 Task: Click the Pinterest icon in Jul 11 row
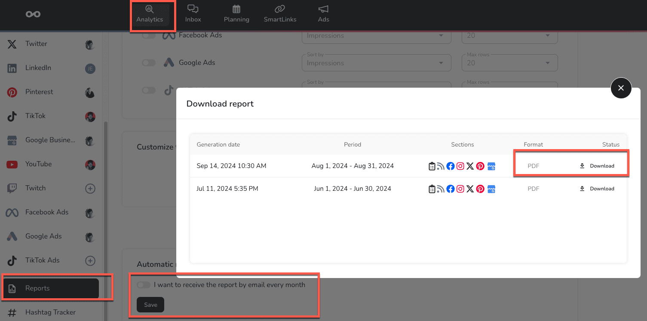click(x=480, y=189)
